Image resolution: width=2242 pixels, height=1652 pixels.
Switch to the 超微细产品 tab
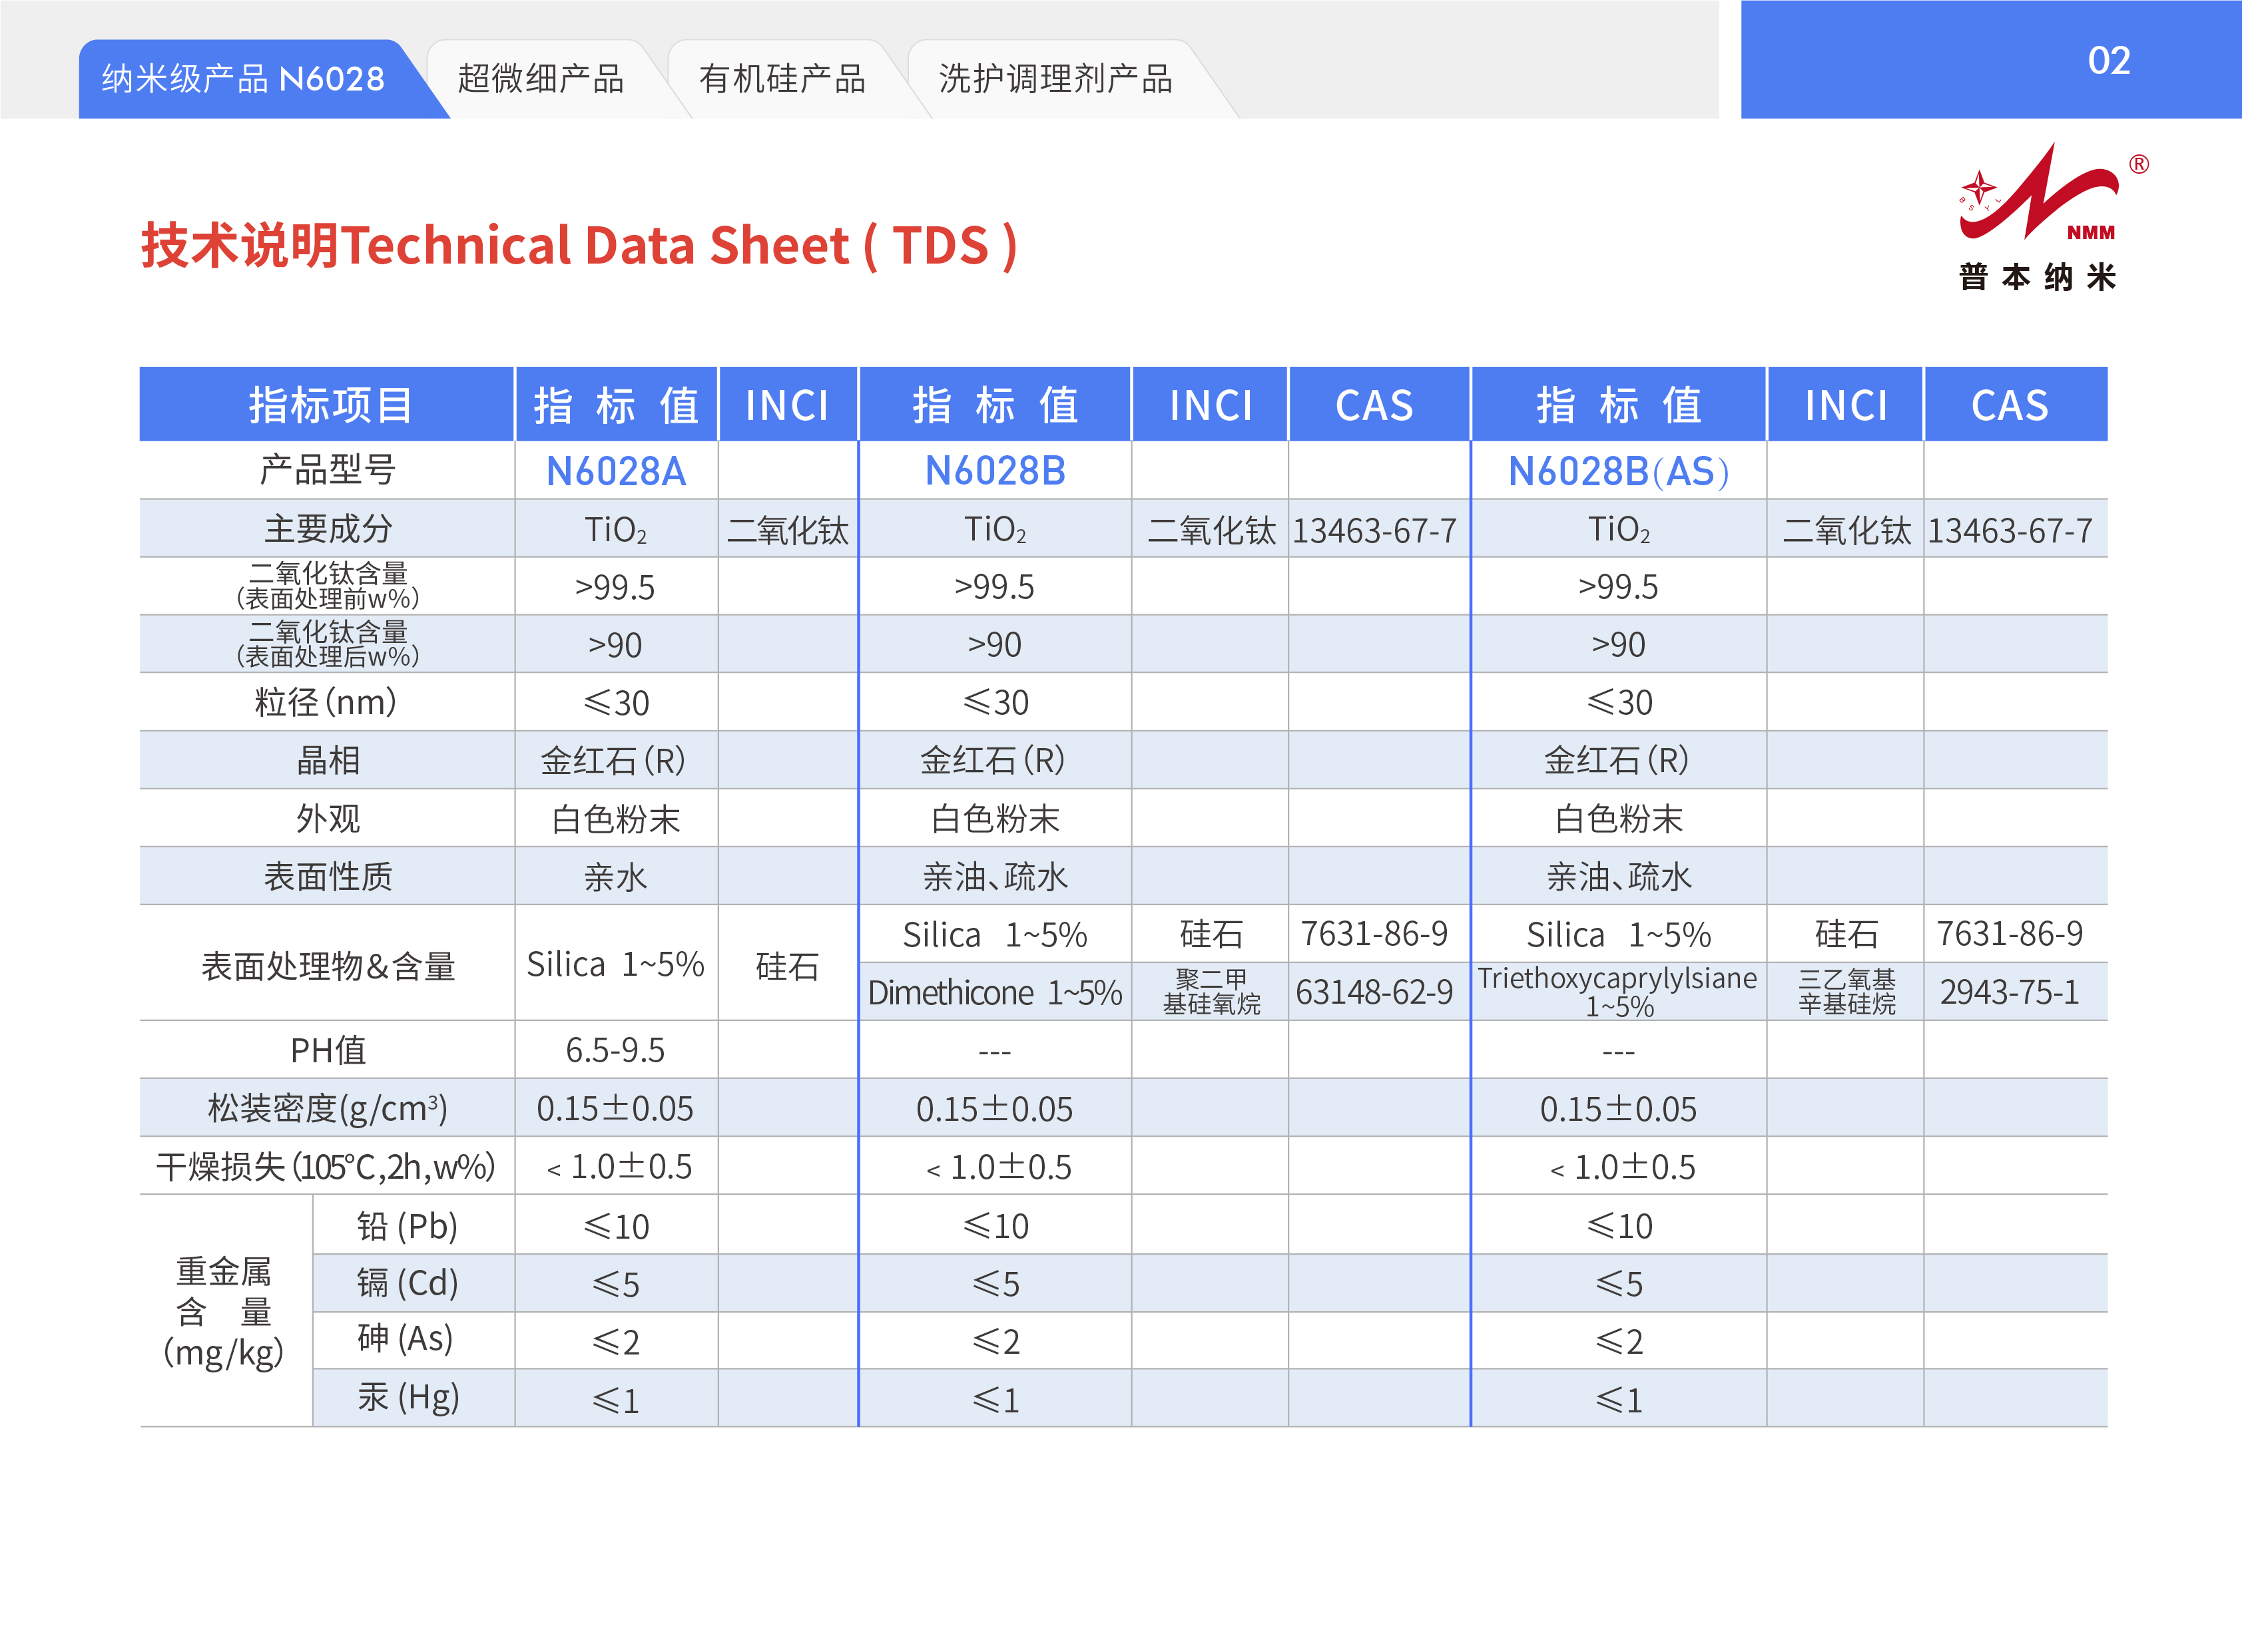[x=540, y=79]
